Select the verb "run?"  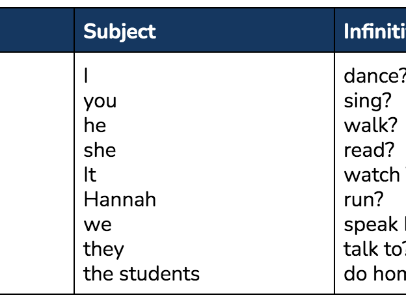click(x=364, y=200)
